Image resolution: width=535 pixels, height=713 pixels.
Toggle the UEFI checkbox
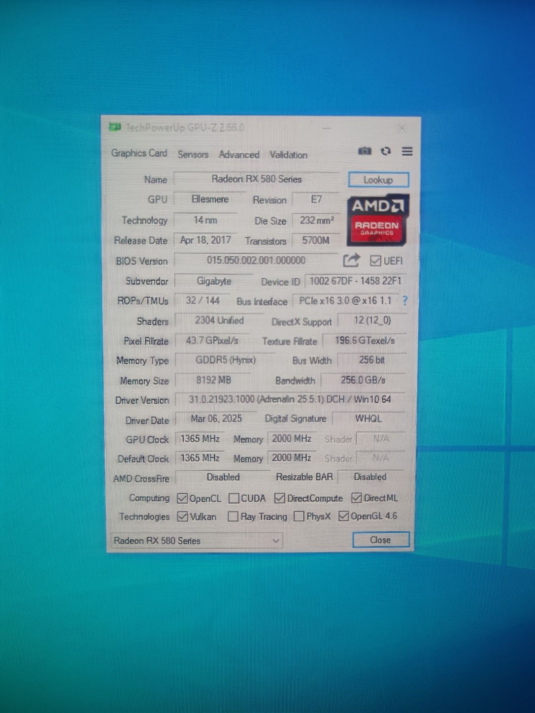pos(375,260)
